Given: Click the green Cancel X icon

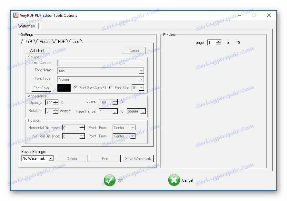Looking at the screenshot, I should (x=174, y=180).
